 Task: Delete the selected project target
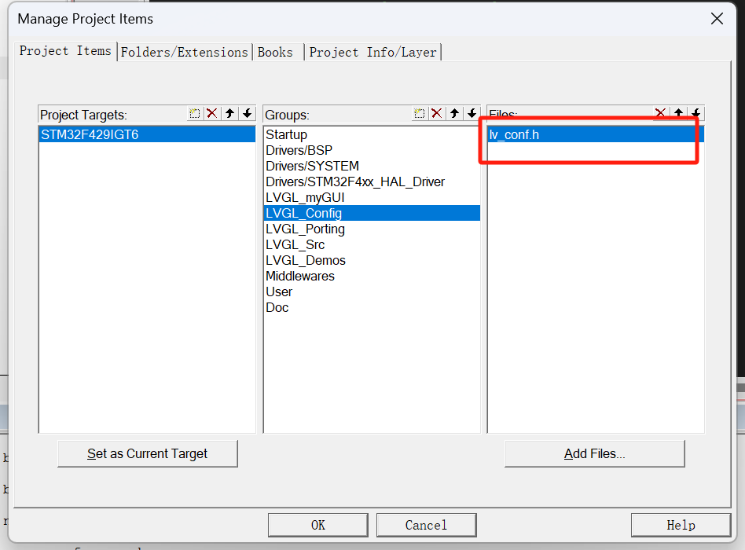212,114
